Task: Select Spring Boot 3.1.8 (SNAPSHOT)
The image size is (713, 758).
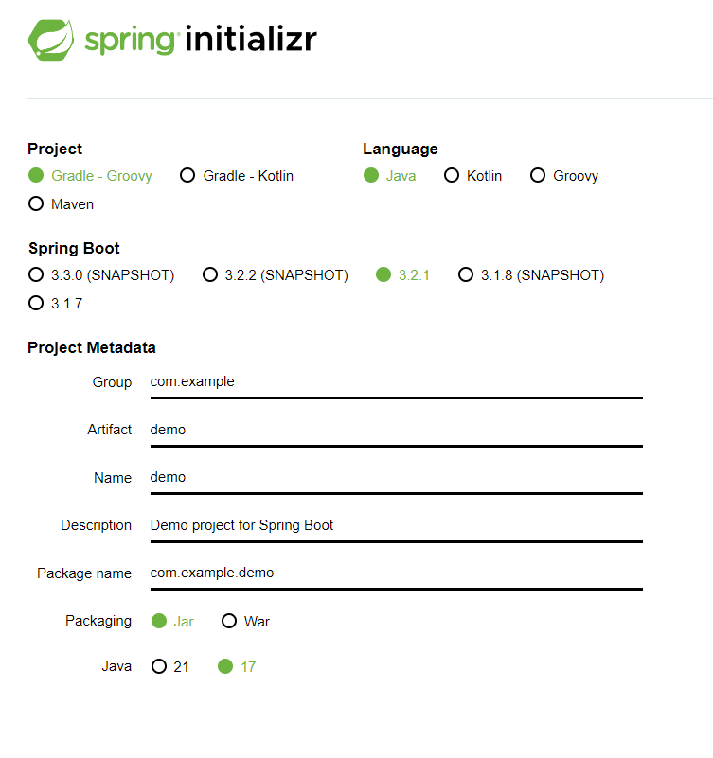Action: tap(531, 275)
